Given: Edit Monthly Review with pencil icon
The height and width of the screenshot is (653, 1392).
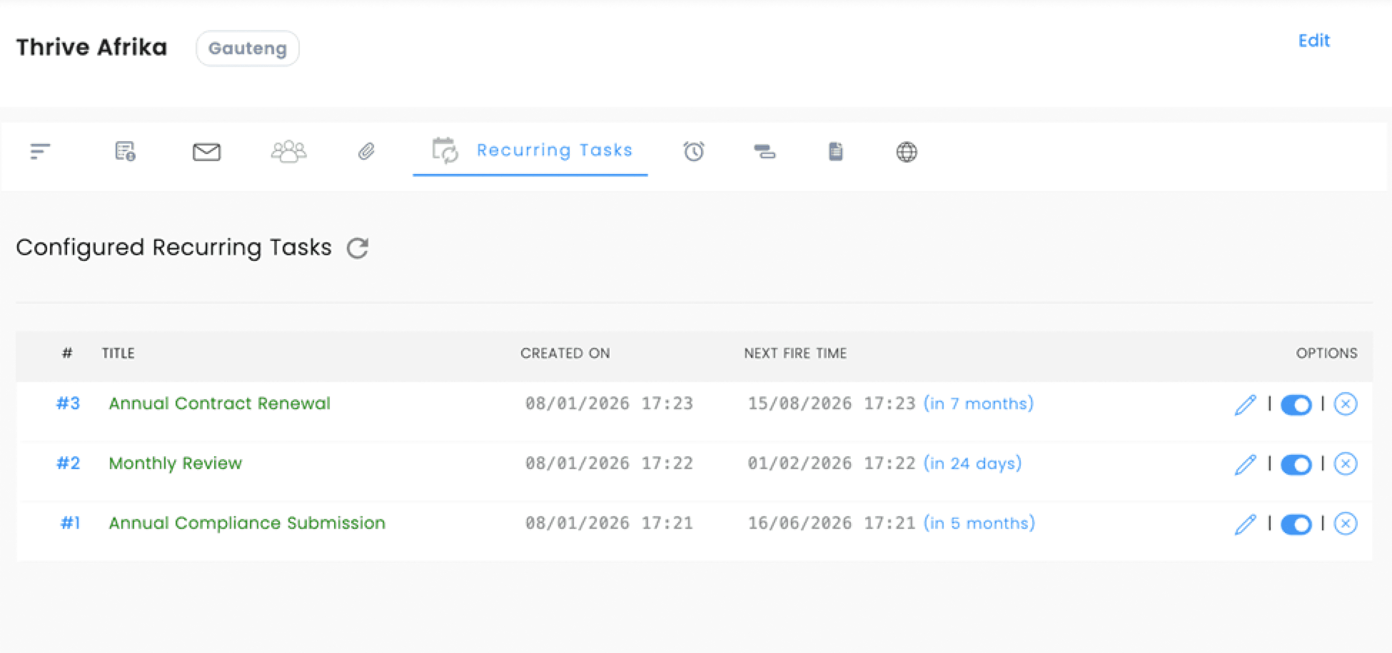Looking at the screenshot, I should 1245,464.
